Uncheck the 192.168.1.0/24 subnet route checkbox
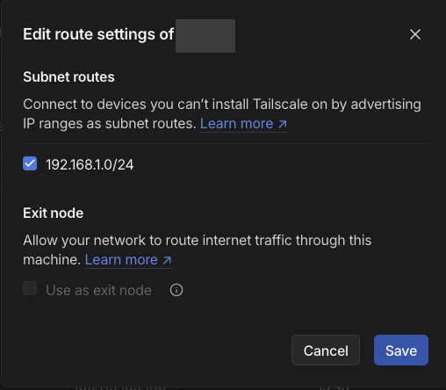 pos(30,163)
